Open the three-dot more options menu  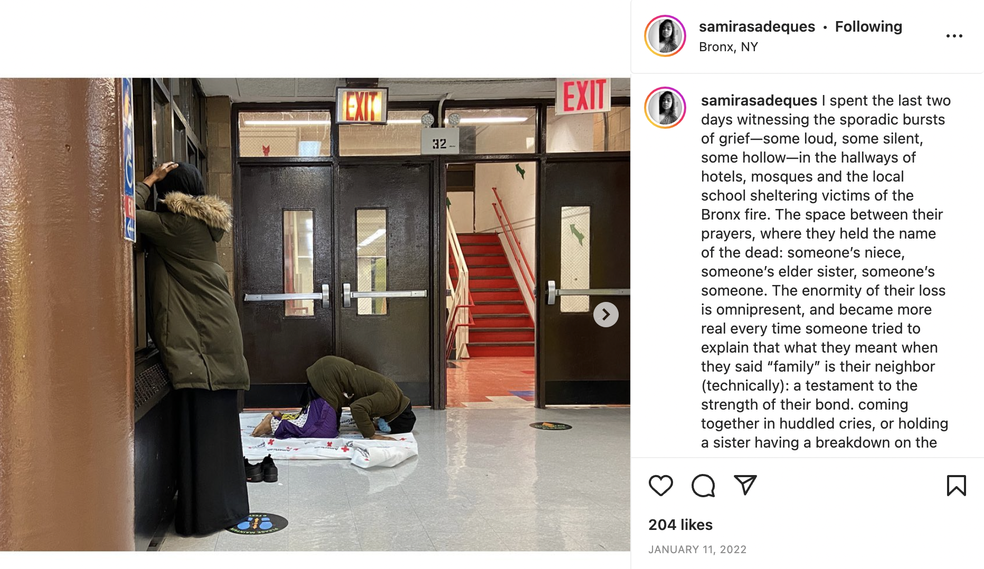coord(954,36)
